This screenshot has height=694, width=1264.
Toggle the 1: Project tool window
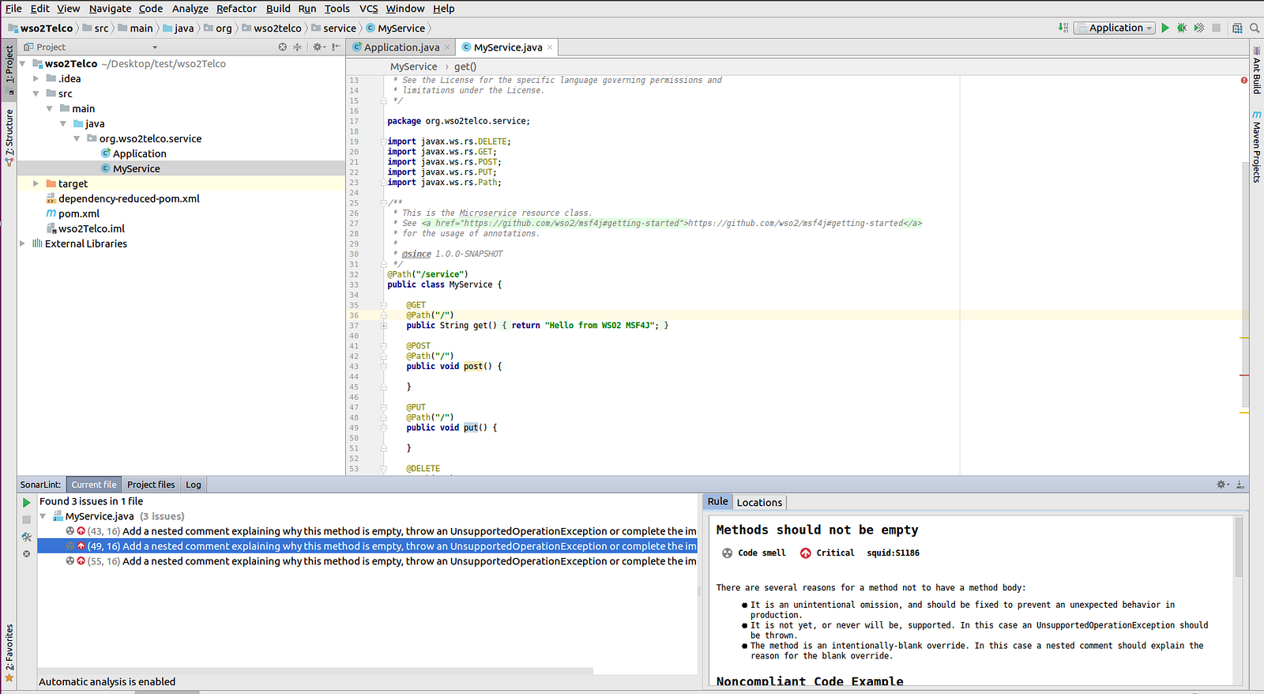9,65
